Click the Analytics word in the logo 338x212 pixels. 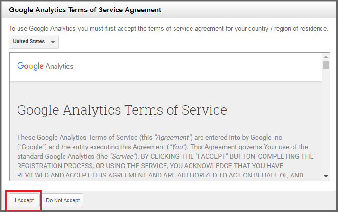tap(59, 66)
